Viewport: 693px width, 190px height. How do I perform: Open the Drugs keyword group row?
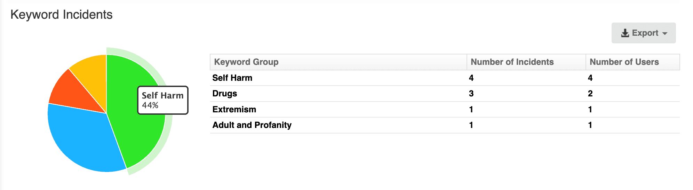(x=445, y=94)
